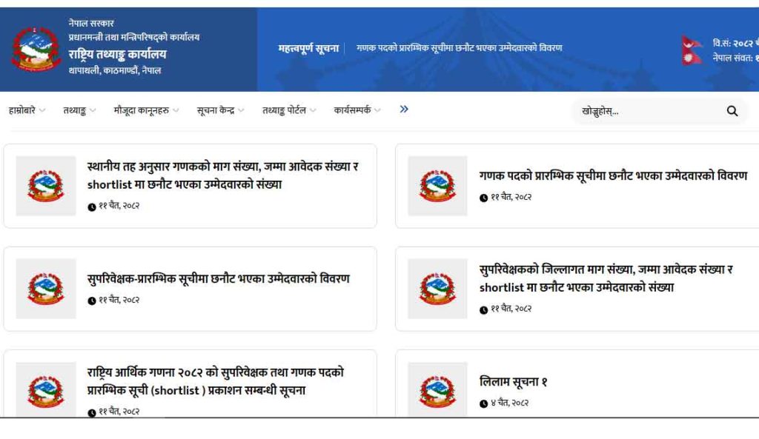Open the कार्यसम्पर्क menu

(357, 110)
